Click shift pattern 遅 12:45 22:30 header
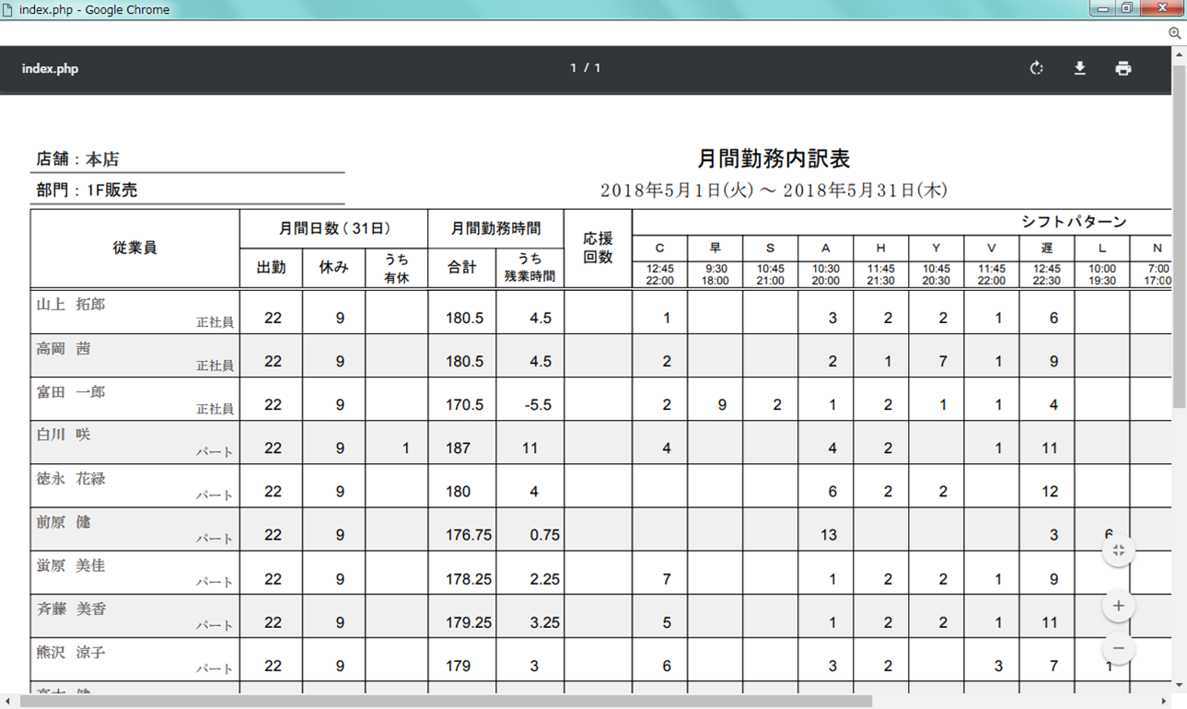Screen dimensions: 1187x709 pyautogui.click(x=1046, y=262)
